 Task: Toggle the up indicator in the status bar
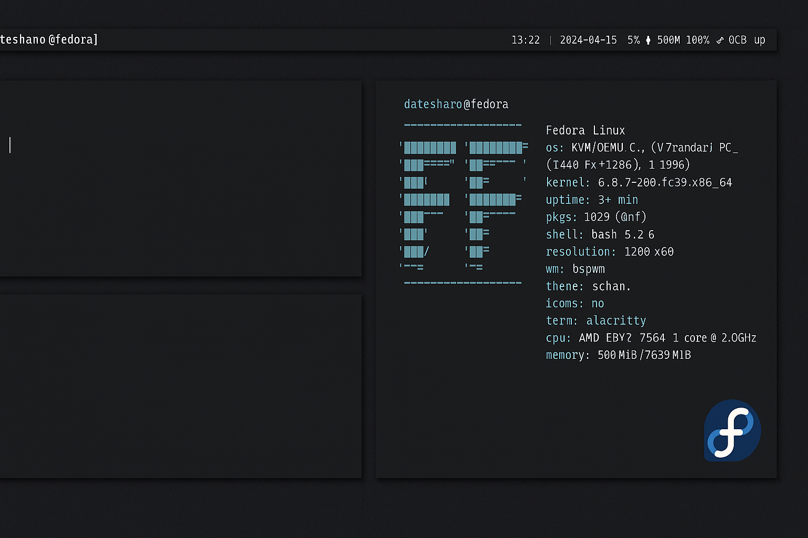click(759, 40)
